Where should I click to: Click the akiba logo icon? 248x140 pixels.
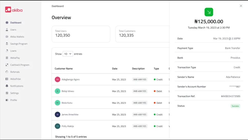click(x=8, y=10)
